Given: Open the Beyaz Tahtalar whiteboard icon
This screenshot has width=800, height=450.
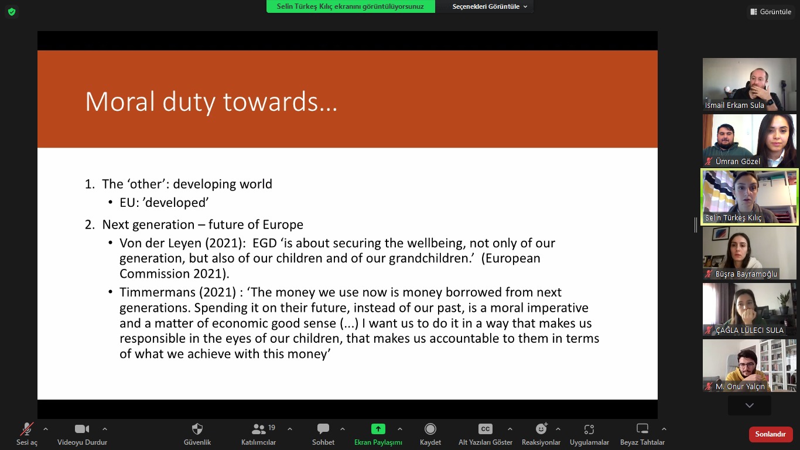Looking at the screenshot, I should (642, 429).
